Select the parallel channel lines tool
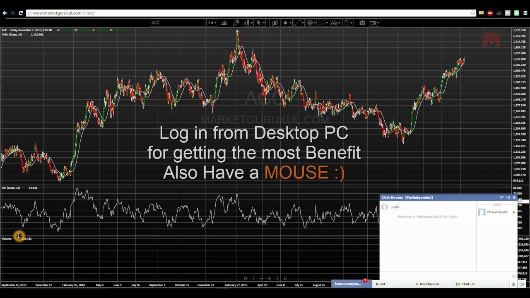The image size is (530, 298). [x=322, y=23]
